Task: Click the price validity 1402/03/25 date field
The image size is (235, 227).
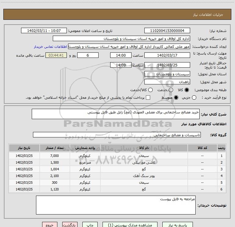Action: tap(167, 65)
